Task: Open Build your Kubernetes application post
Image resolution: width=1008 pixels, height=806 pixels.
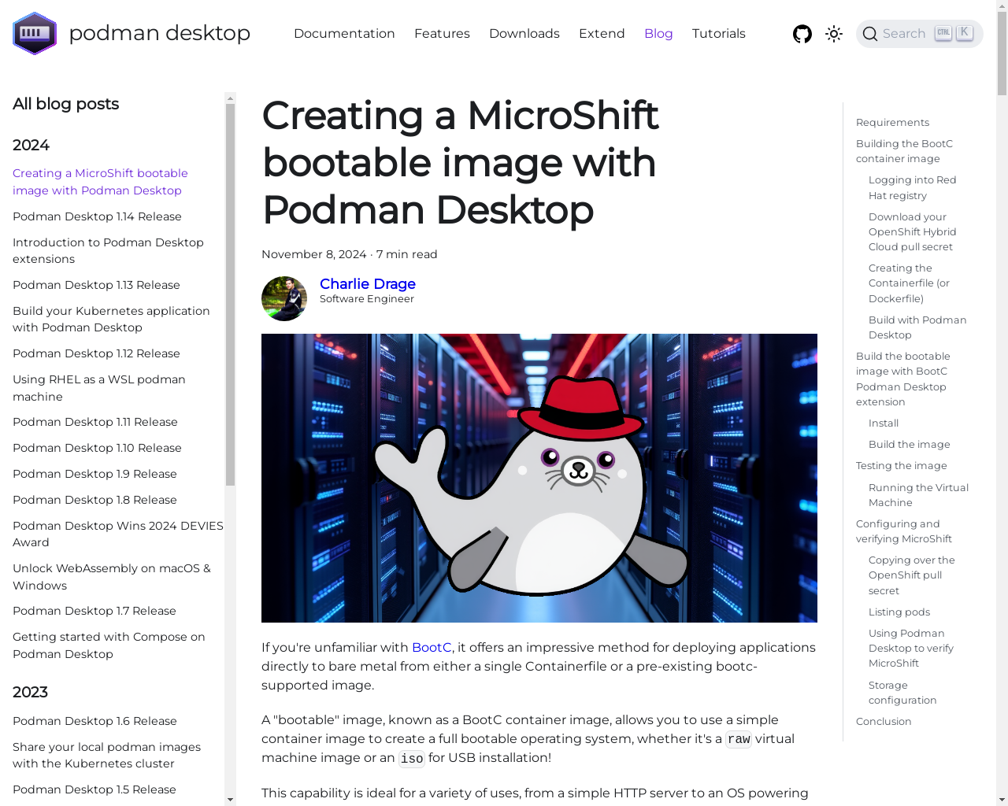Action: pos(111,319)
